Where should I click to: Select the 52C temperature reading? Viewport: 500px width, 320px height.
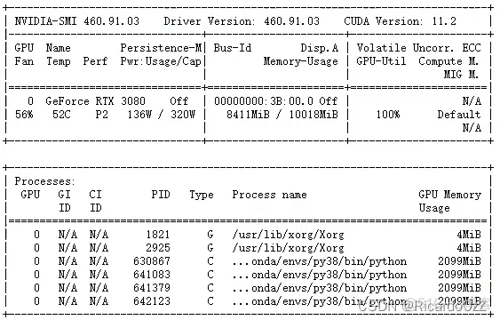[61, 114]
